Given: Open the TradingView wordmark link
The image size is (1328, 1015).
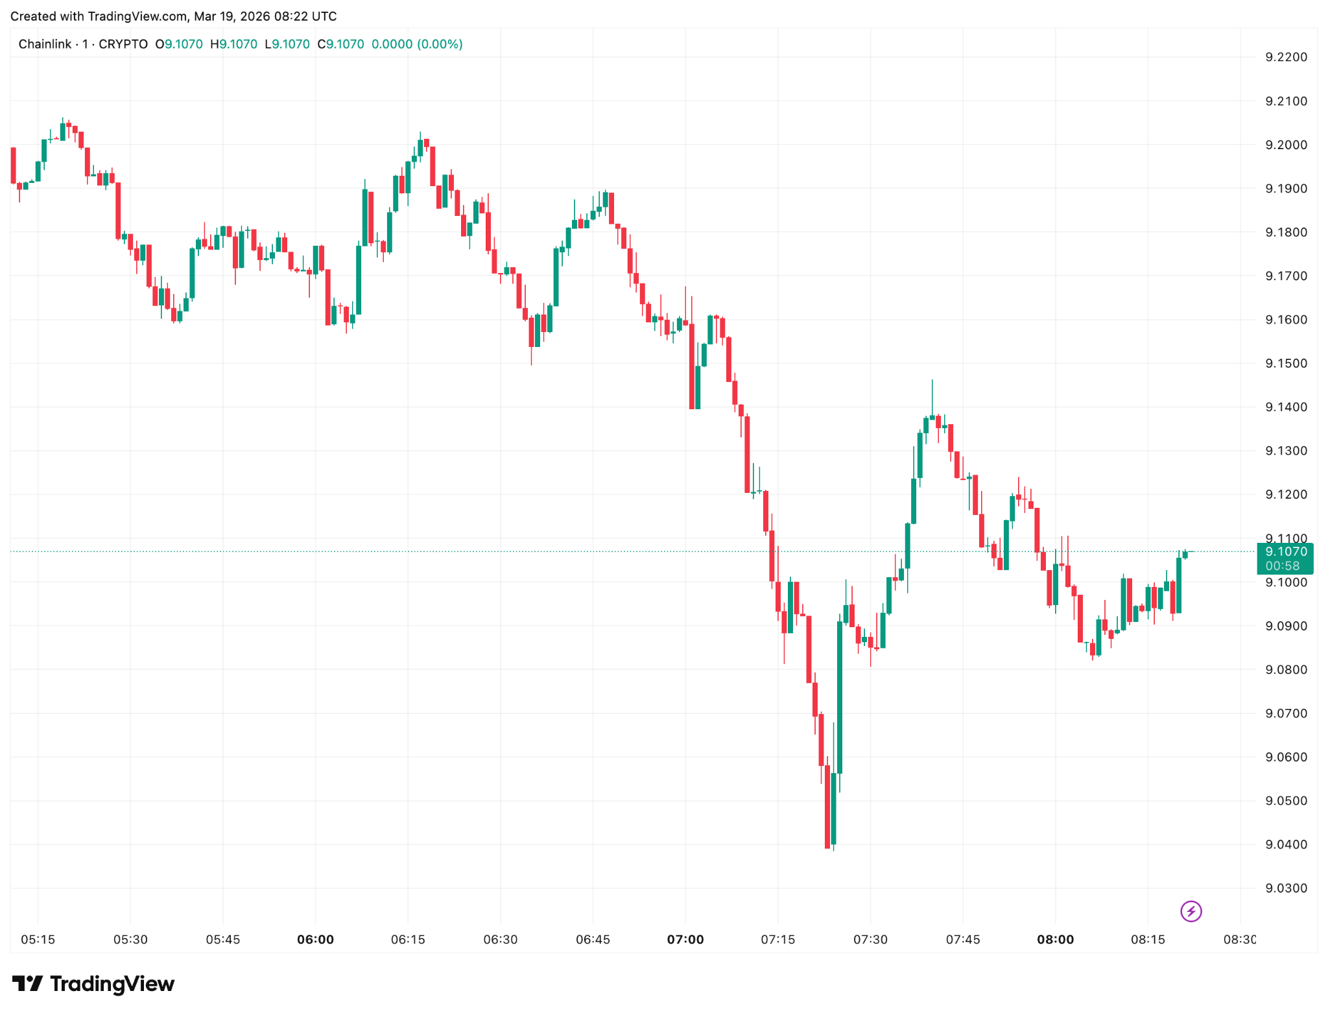Looking at the screenshot, I should tap(112, 984).
